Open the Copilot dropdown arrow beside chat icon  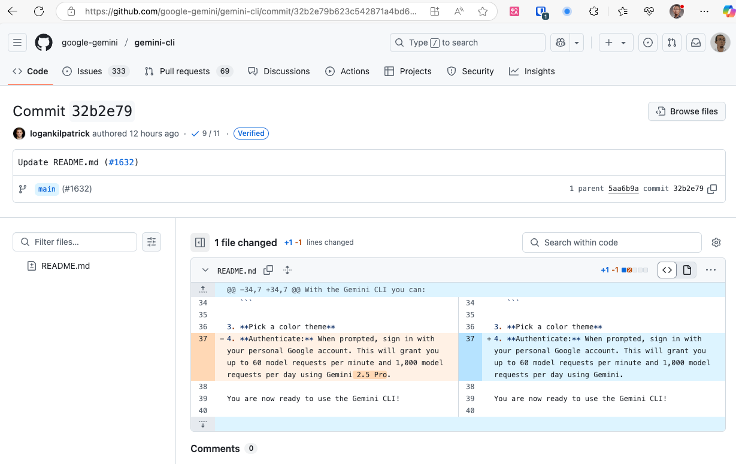(577, 43)
